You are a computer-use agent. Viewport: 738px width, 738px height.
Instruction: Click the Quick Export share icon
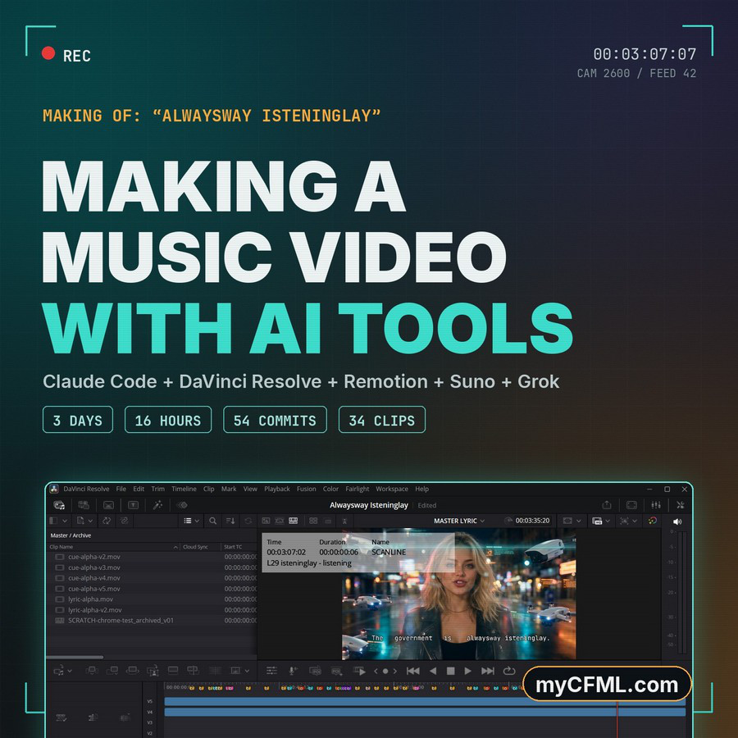coord(607,505)
